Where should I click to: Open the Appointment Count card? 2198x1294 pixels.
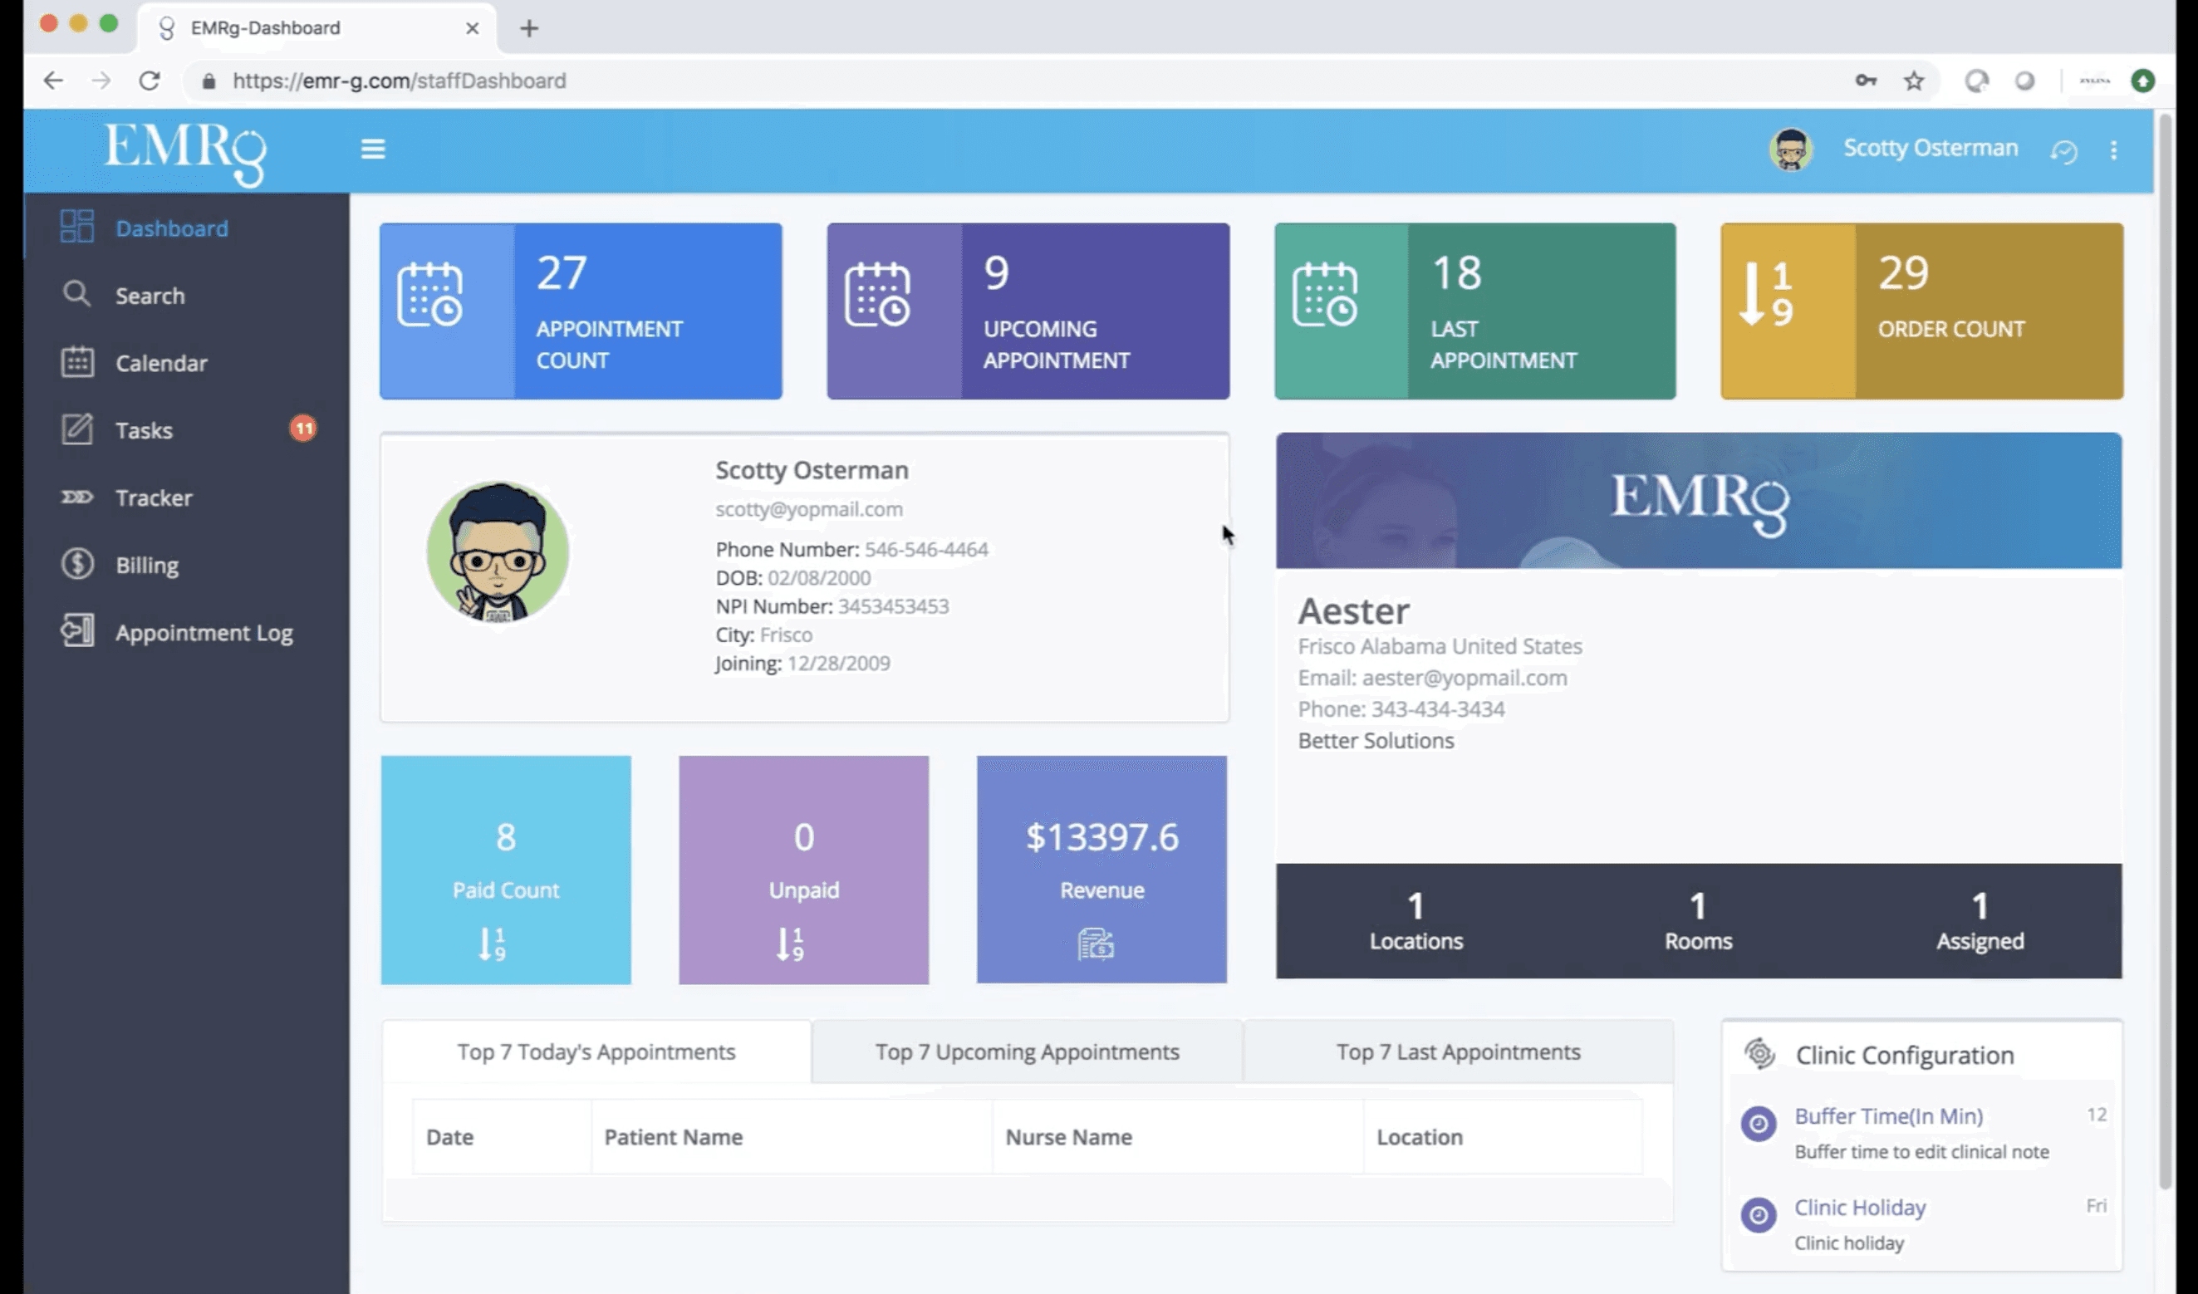(580, 311)
